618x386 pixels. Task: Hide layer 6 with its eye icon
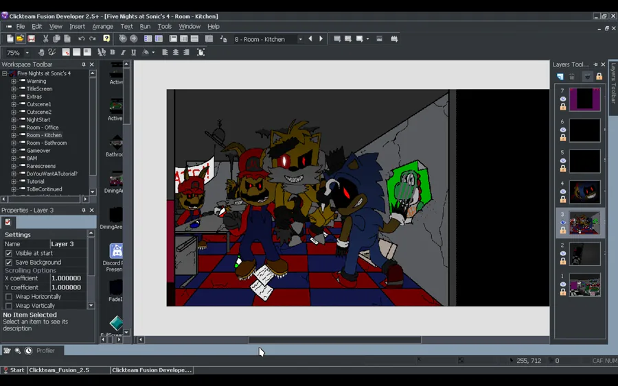[563, 130]
